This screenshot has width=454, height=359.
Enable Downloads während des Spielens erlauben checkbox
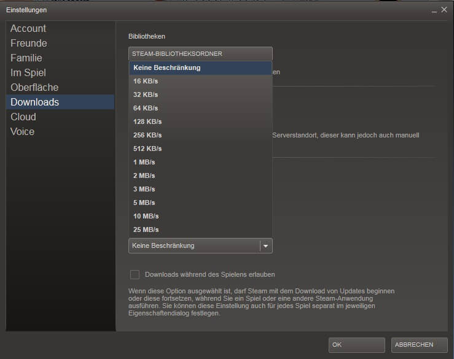(135, 274)
